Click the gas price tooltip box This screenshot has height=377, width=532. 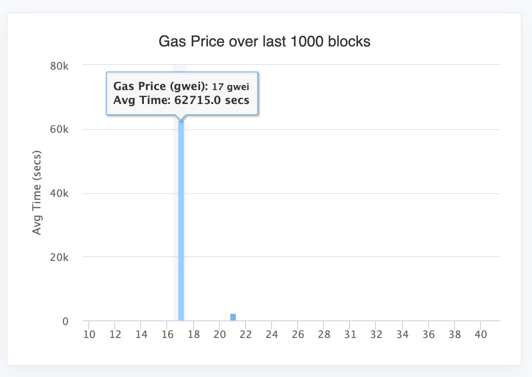point(182,93)
